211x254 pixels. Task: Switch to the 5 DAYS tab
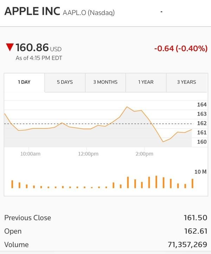(x=65, y=82)
